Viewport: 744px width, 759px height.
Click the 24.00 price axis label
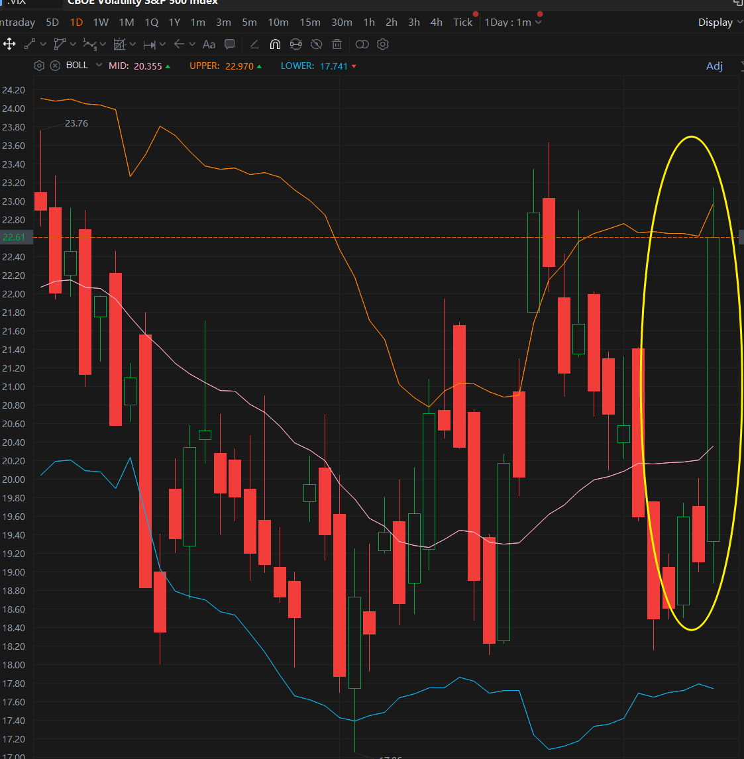pos(13,109)
